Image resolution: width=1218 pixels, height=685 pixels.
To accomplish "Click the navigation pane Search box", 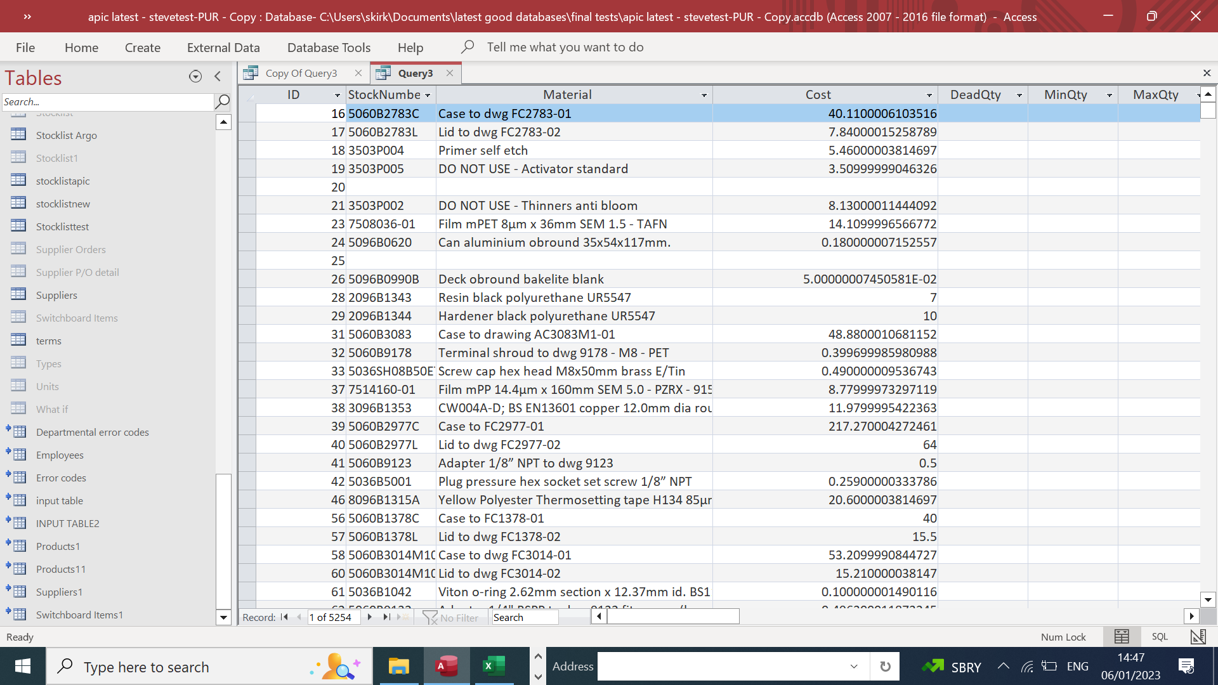I will pyautogui.click(x=108, y=101).
